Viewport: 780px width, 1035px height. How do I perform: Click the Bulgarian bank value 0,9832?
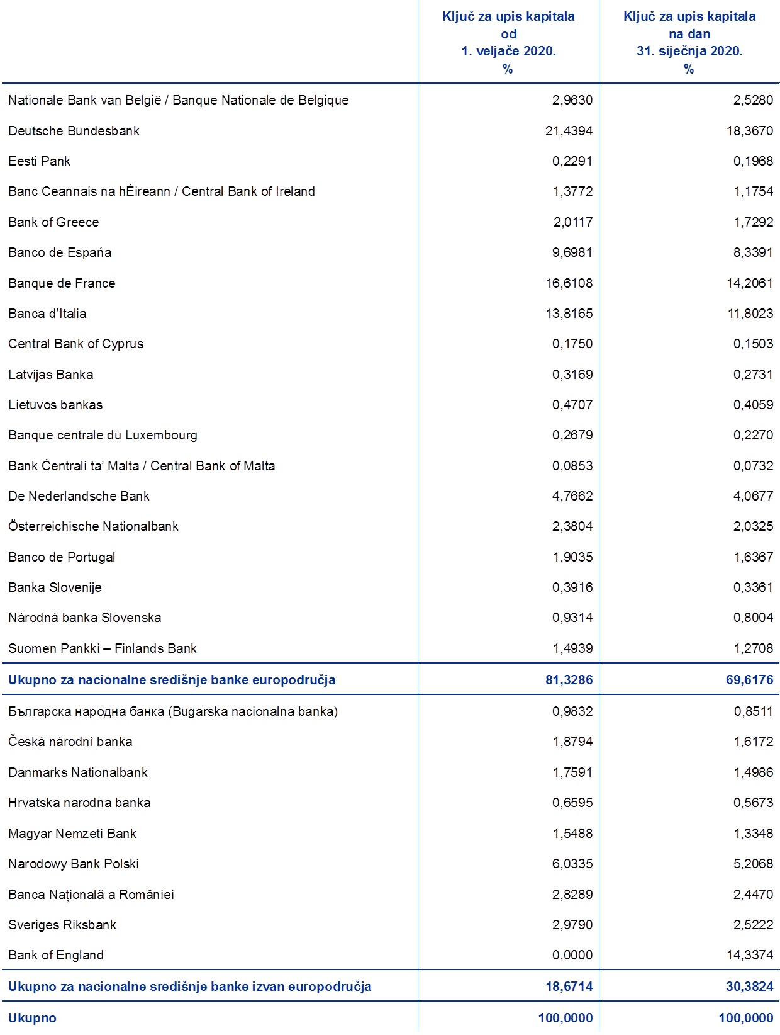click(x=572, y=711)
